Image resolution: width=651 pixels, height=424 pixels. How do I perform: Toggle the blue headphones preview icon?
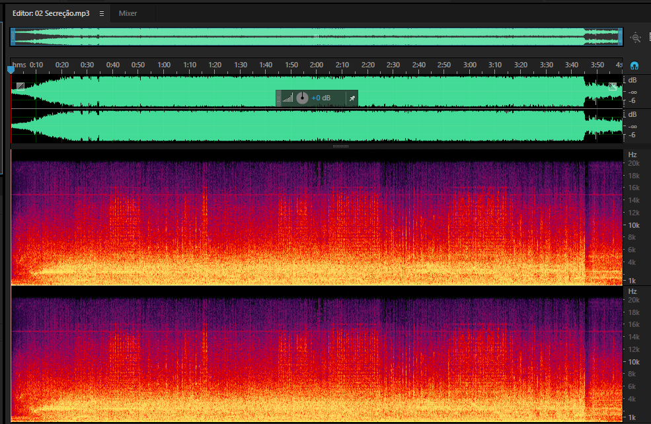pos(634,65)
